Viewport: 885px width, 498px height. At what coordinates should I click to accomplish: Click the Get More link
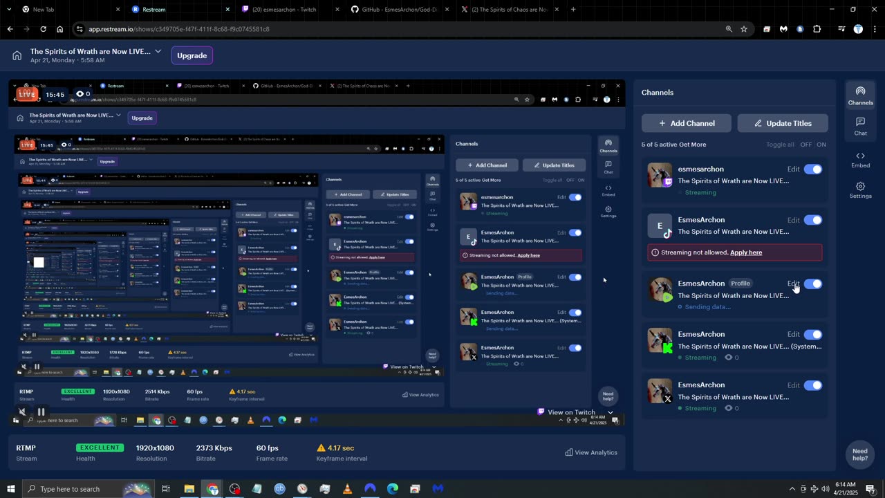[692, 145]
